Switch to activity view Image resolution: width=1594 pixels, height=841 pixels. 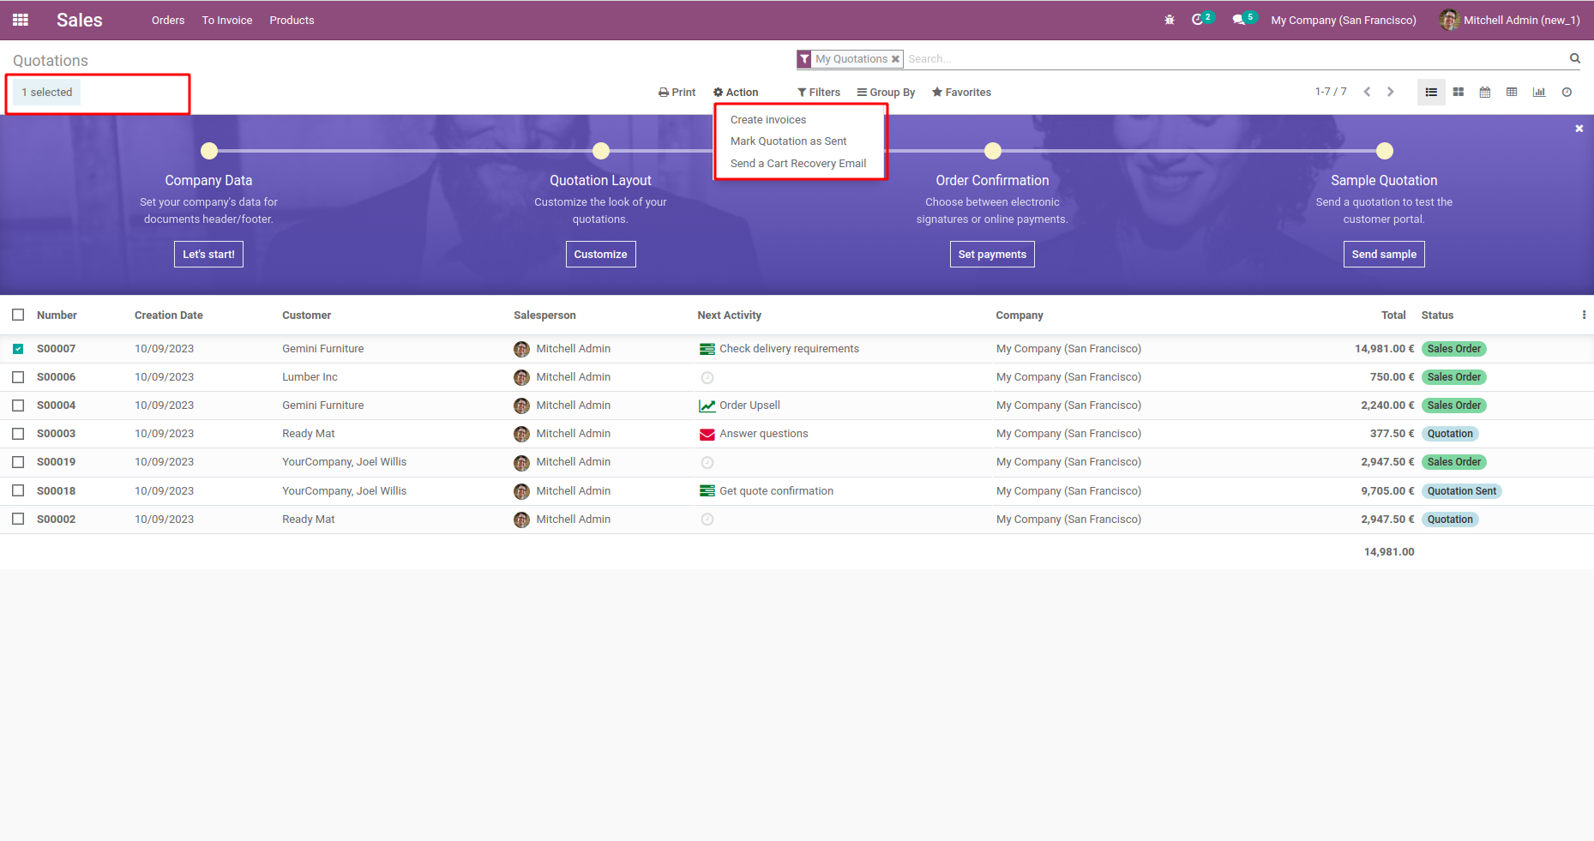[1567, 93]
